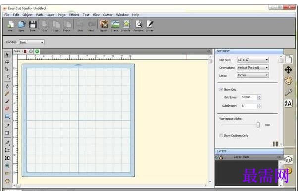Enable Show Outlines Only checkbox
The height and width of the screenshot is (191, 298).
[221, 135]
